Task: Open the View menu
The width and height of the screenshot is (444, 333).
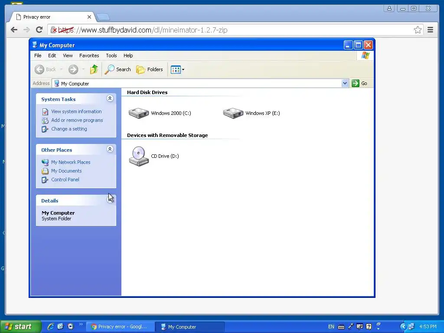Action: pyautogui.click(x=68, y=55)
